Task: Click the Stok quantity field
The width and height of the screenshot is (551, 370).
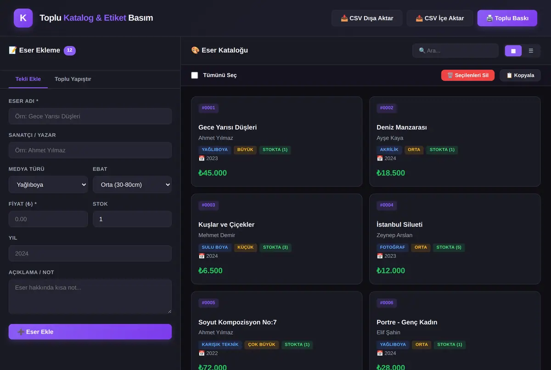Action: coord(132,219)
